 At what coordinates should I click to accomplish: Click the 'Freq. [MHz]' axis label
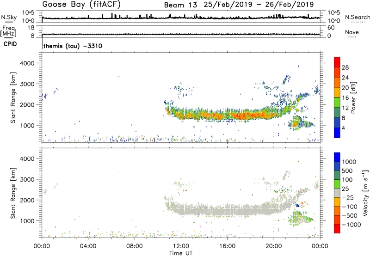click(x=8, y=31)
